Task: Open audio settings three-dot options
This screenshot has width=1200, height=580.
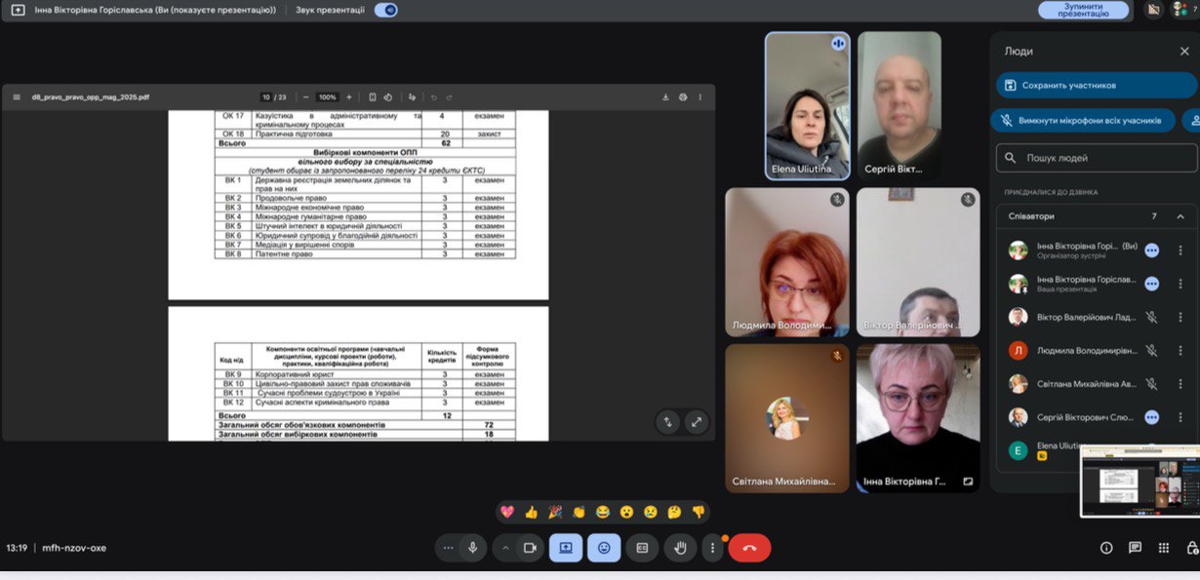Action: point(448,548)
